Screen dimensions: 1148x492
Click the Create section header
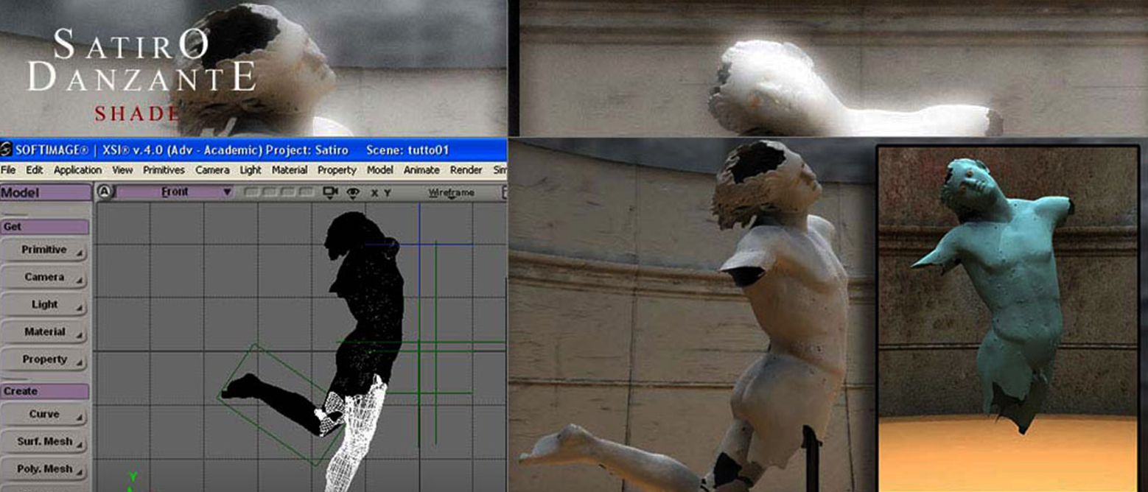[44, 391]
